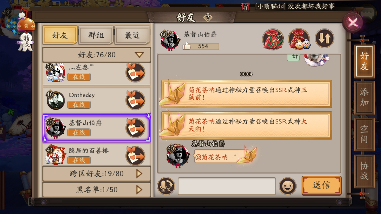
Task: Tap the voice-to-text microphone icon
Action: tap(166, 186)
